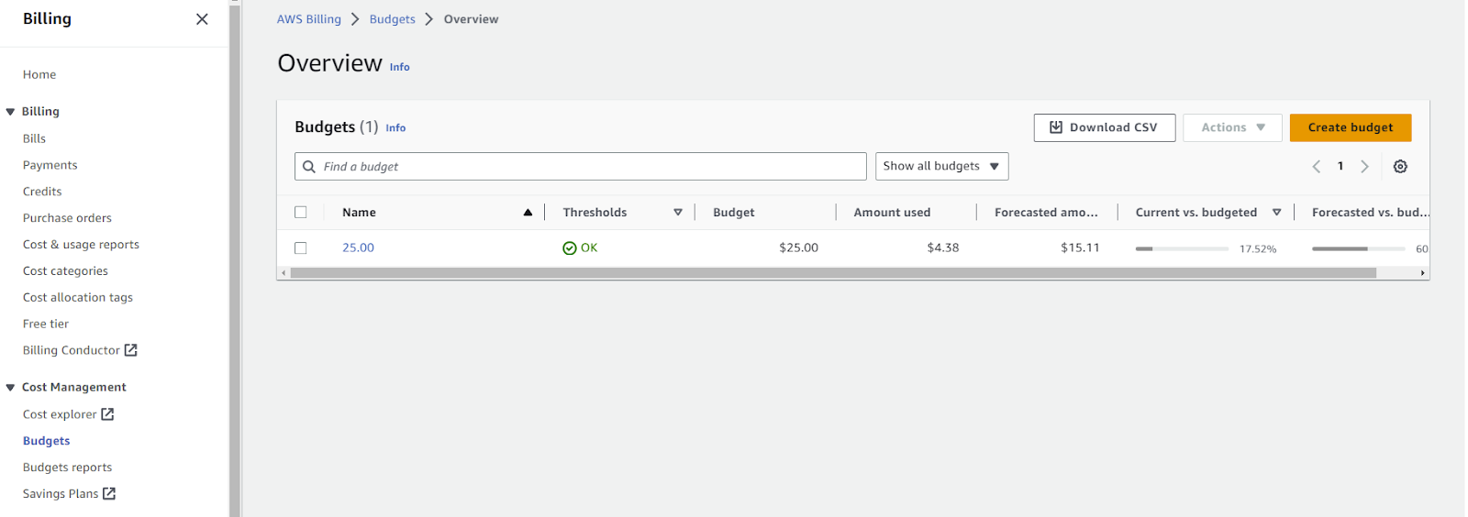Click the Download CSV button
Viewport: 1468px width, 517px height.
coord(1105,127)
